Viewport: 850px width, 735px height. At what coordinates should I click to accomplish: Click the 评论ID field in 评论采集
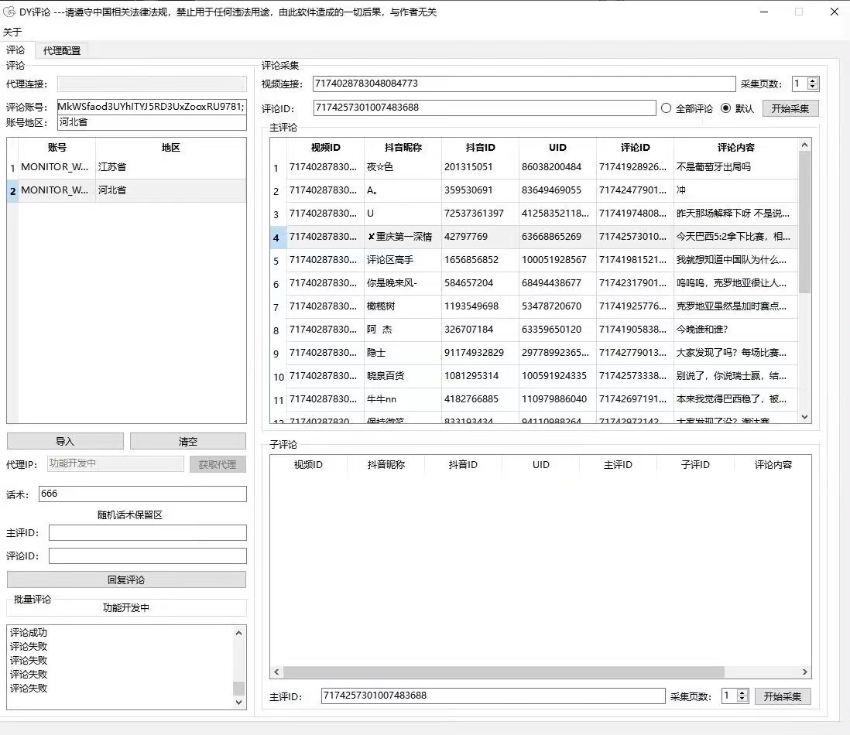click(x=484, y=108)
